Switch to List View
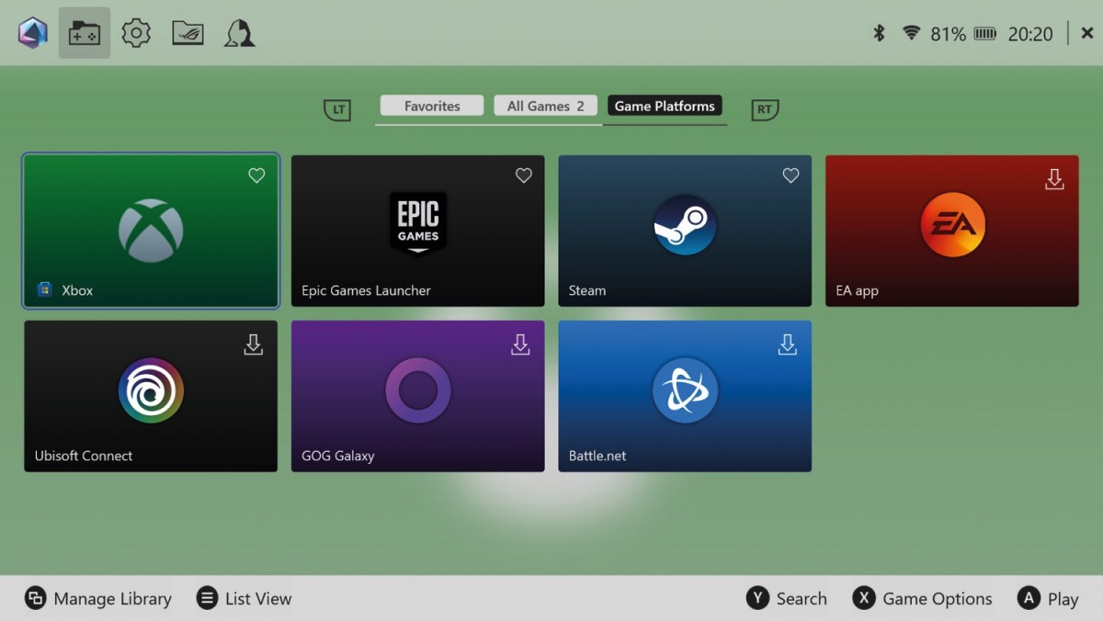Image resolution: width=1103 pixels, height=621 pixels. click(x=244, y=599)
